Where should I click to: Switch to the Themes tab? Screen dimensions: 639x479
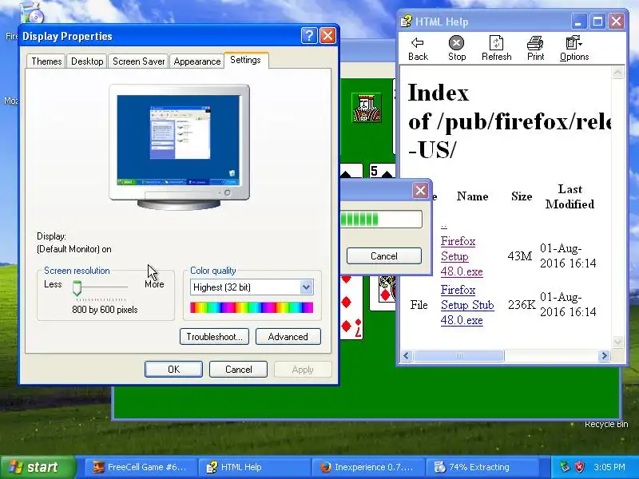[x=46, y=61]
